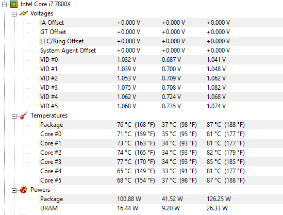Select the IA Offset row
283x215 pixels.
coord(161,23)
